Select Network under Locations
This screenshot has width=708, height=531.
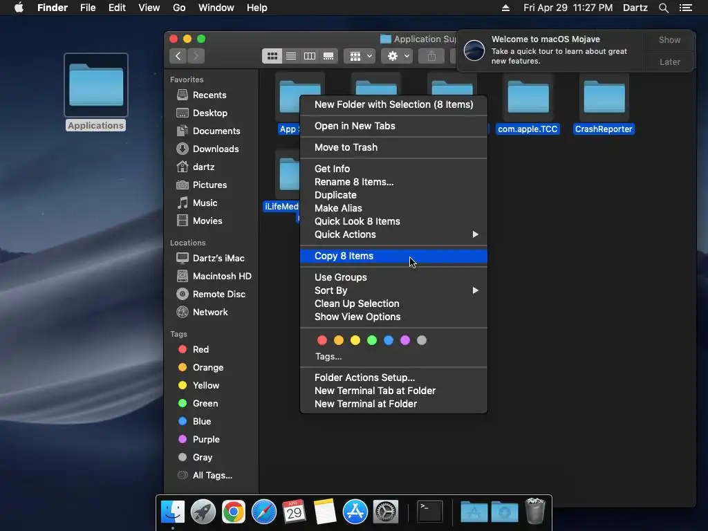(211, 312)
